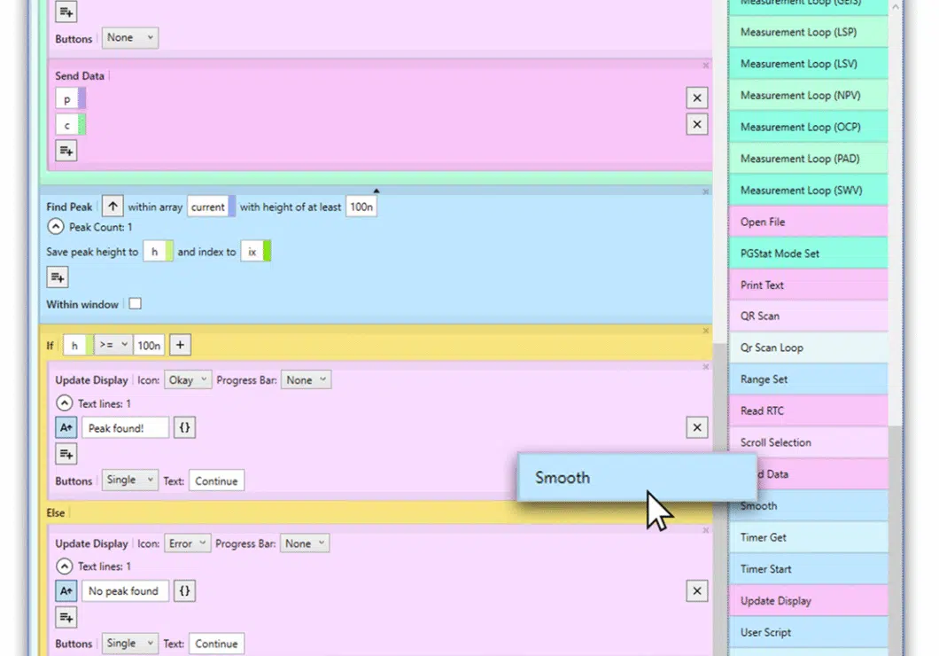
Task: Choose Timer Start from the command list
Action: (807, 569)
